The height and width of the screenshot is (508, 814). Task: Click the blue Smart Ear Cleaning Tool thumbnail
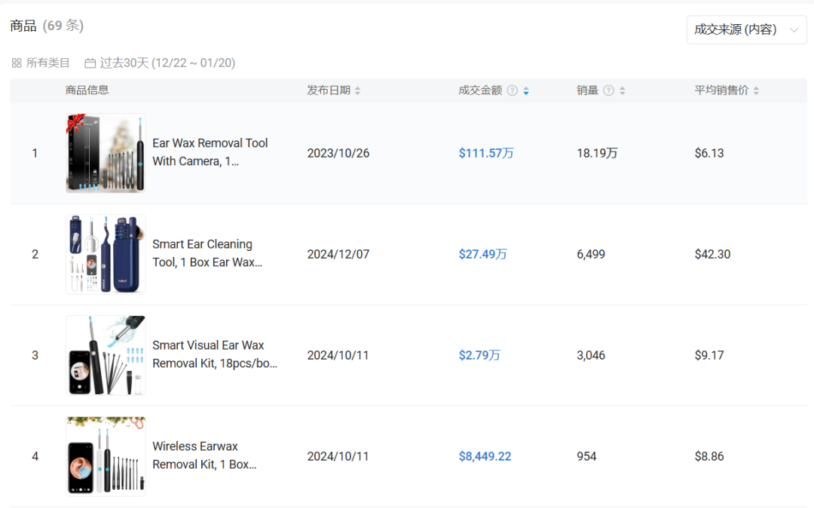click(x=106, y=254)
